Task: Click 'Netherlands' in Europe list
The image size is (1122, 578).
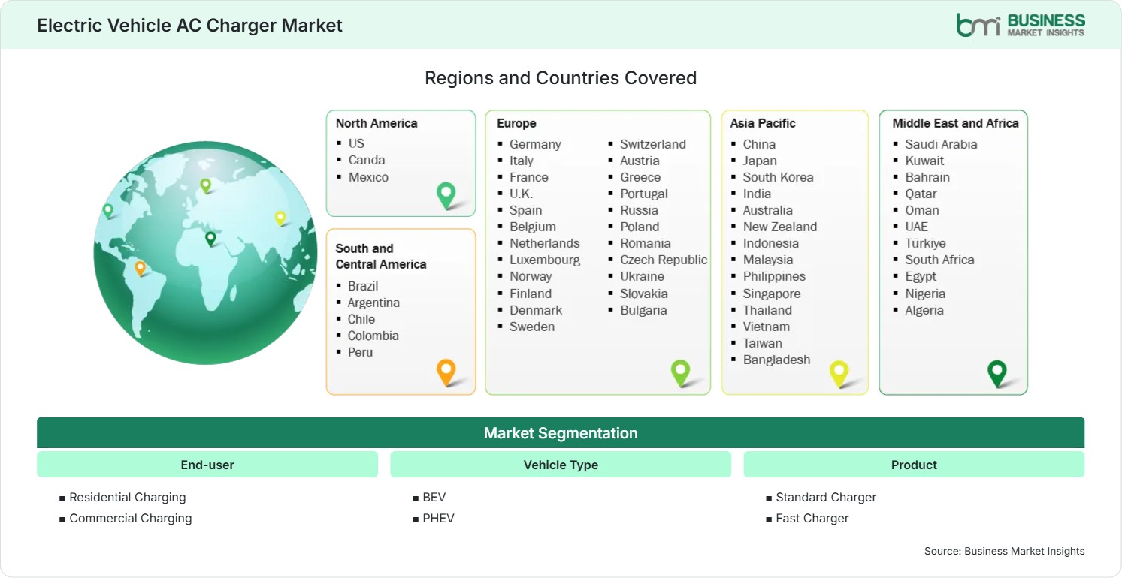Action: click(x=545, y=243)
